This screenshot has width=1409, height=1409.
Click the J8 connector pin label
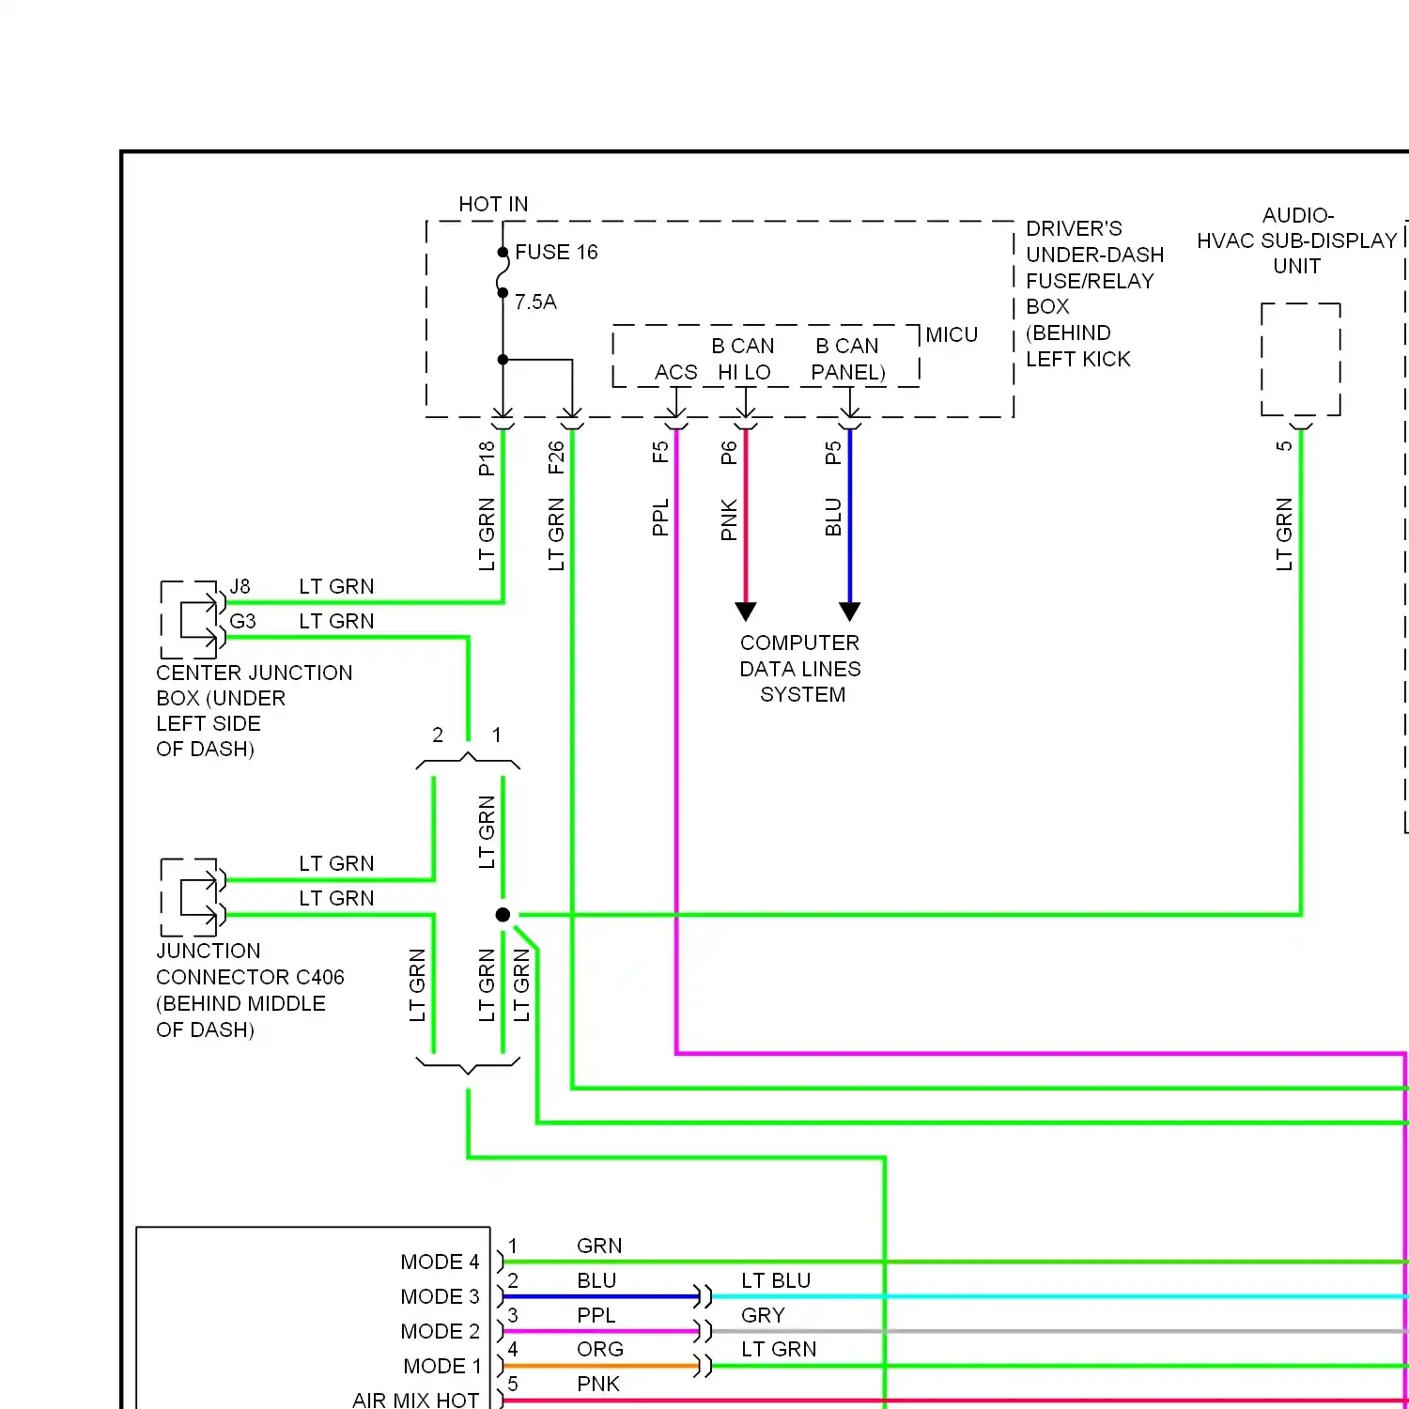click(x=240, y=587)
